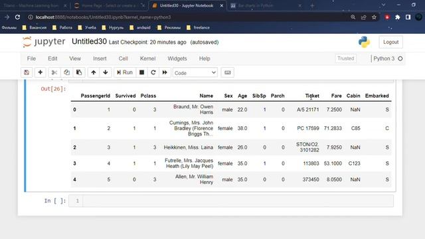
Task: Switch to Untitled30 Jupyter Notebook tab
Action: pos(186,5)
